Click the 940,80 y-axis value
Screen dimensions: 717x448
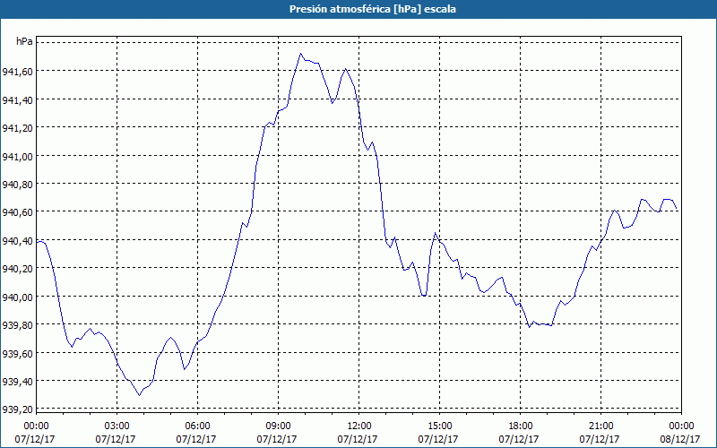17,185
